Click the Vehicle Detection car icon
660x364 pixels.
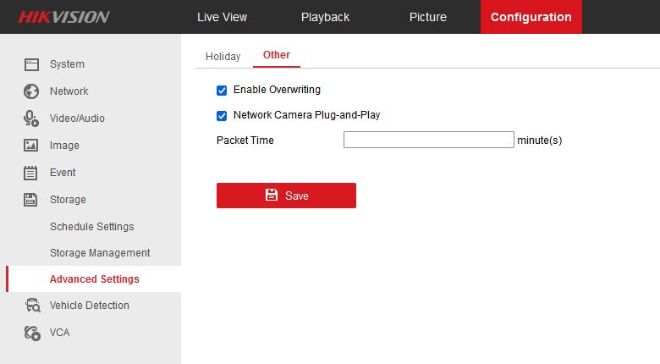tap(31, 306)
